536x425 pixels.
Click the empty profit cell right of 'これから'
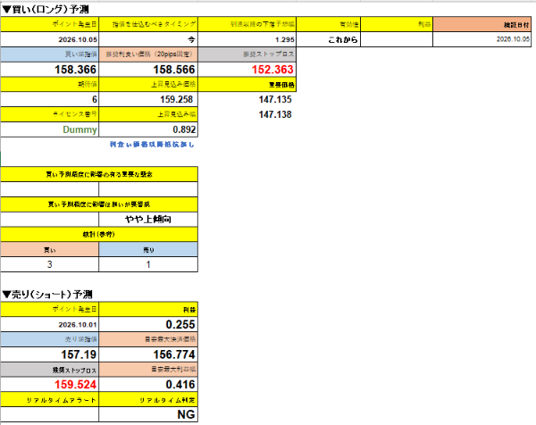point(397,39)
